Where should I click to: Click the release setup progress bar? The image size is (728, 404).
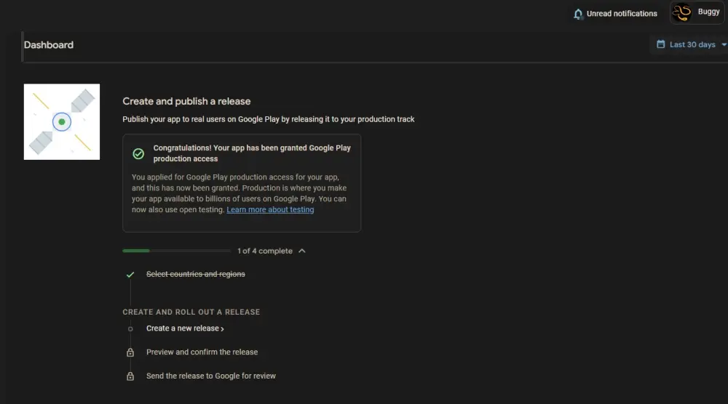coord(176,251)
